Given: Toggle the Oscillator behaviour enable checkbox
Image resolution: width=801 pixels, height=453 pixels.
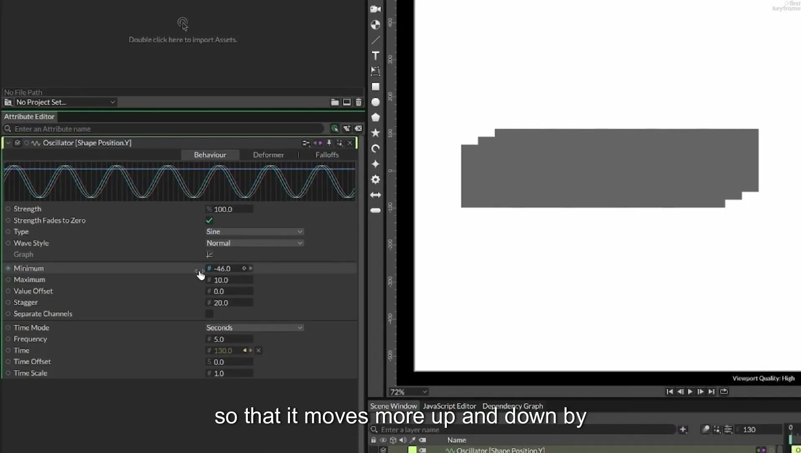Looking at the screenshot, I should pyautogui.click(x=18, y=143).
